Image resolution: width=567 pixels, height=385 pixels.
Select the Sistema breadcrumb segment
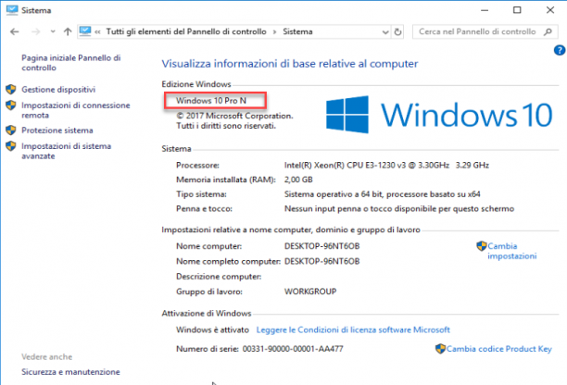pyautogui.click(x=297, y=31)
